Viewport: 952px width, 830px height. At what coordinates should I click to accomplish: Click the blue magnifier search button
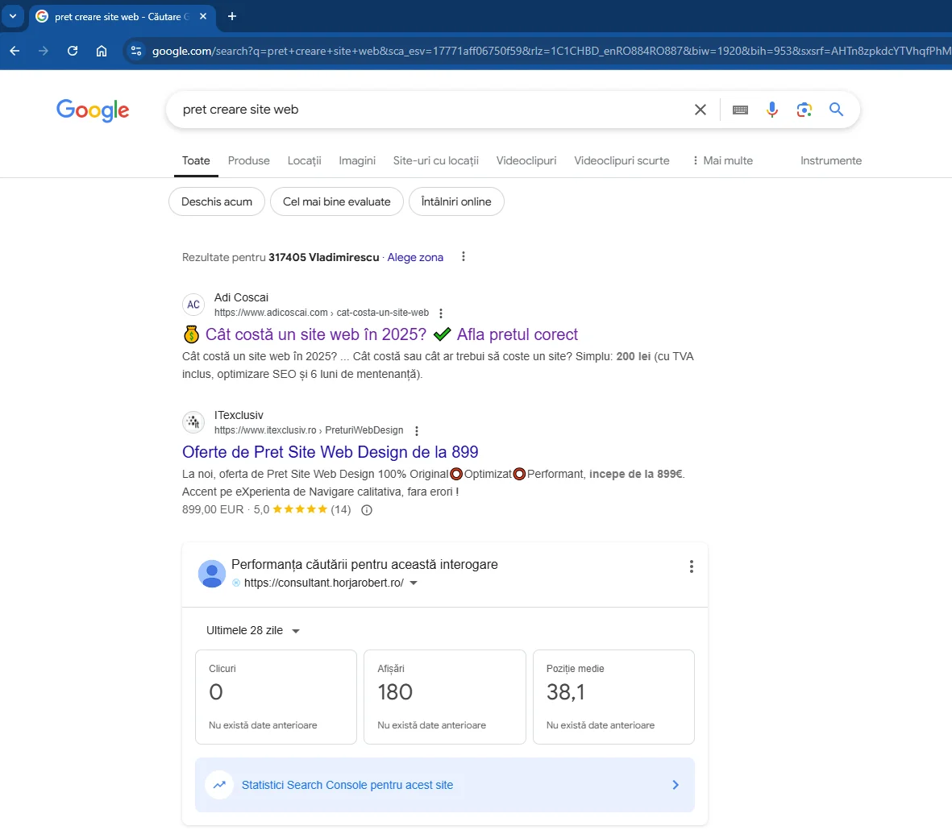(x=836, y=110)
